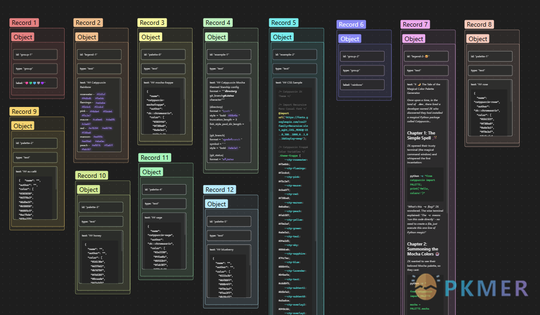Click the Object label inside Record 11

[151, 172]
